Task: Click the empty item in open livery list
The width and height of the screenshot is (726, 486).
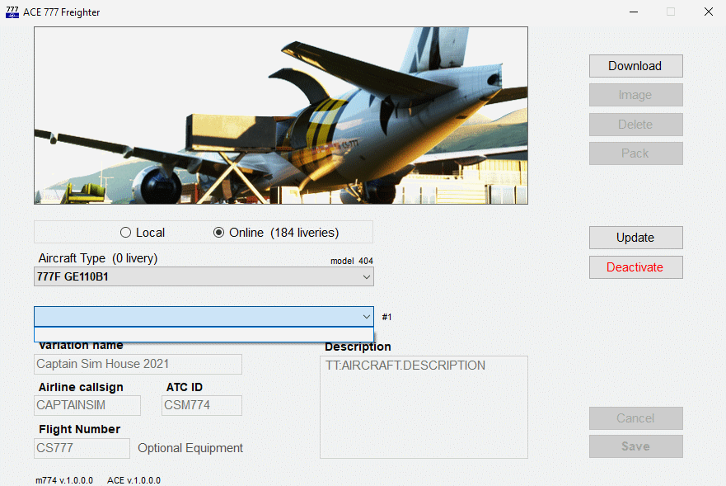Action: pos(204,334)
